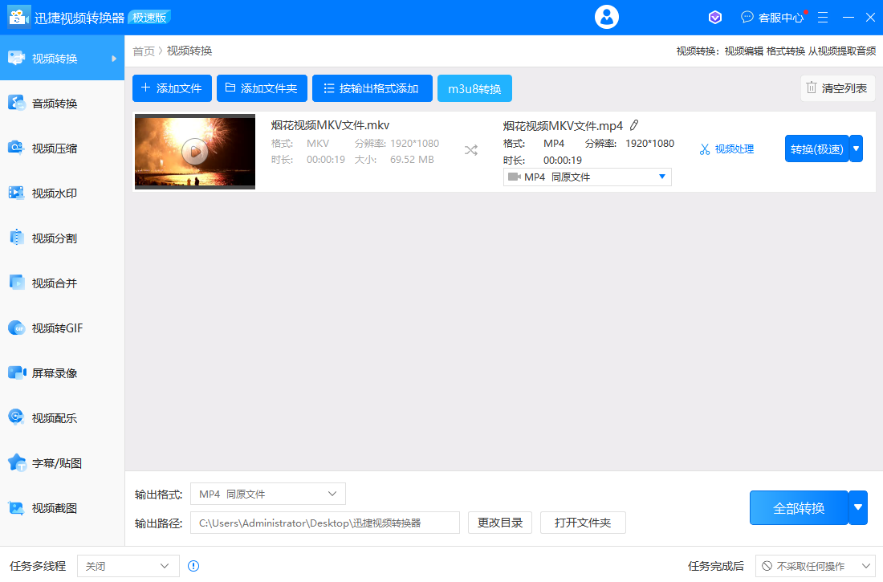Click the 视频转GIF sidebar icon

(x=17, y=328)
